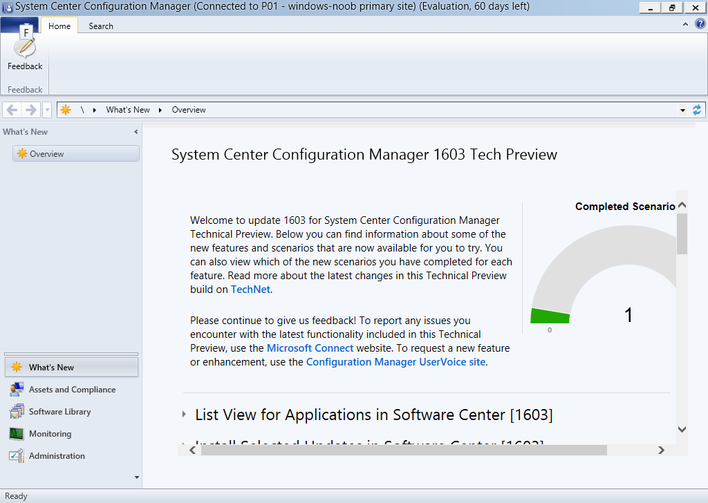Click the horizontal scrollbar thumb

click(404, 450)
